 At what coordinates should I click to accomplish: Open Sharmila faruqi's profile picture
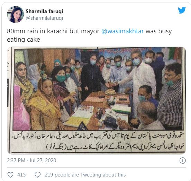pos(15,14)
